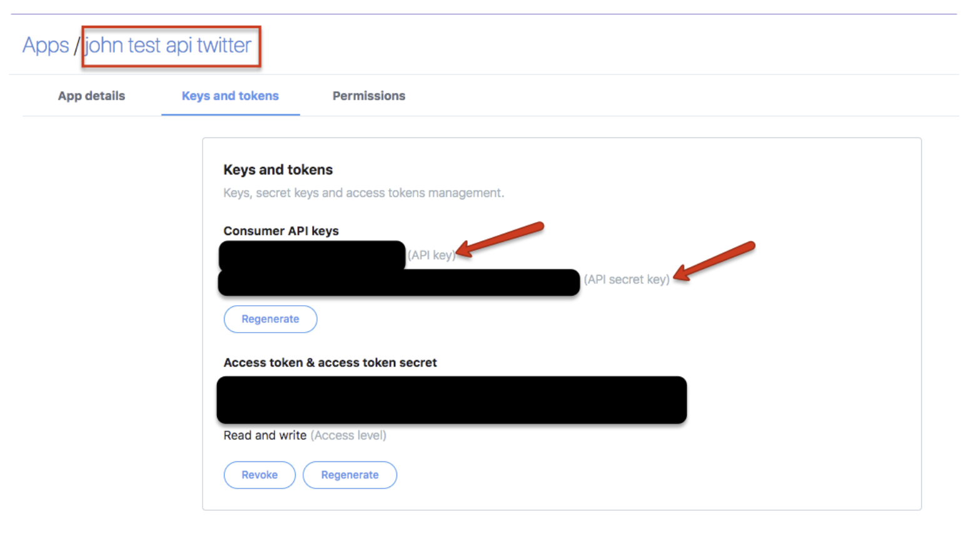
Task: Click the john test api twitter app name
Action: pos(168,46)
